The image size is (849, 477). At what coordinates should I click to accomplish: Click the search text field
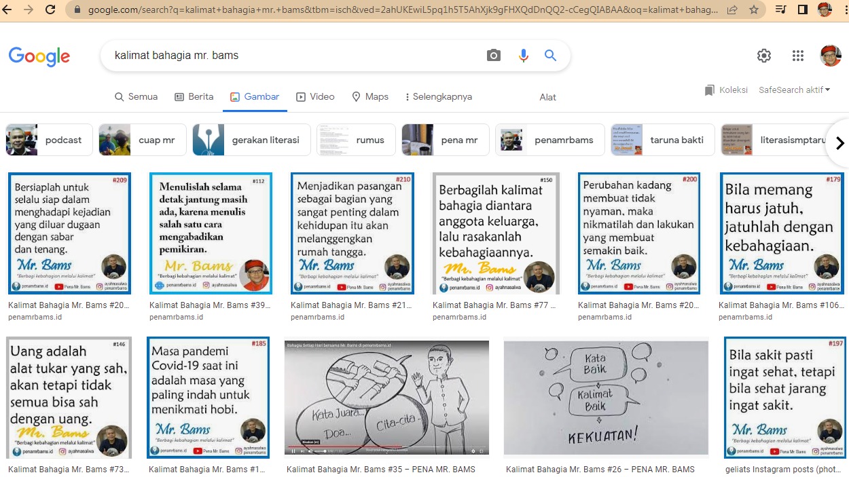pyautogui.click(x=295, y=56)
